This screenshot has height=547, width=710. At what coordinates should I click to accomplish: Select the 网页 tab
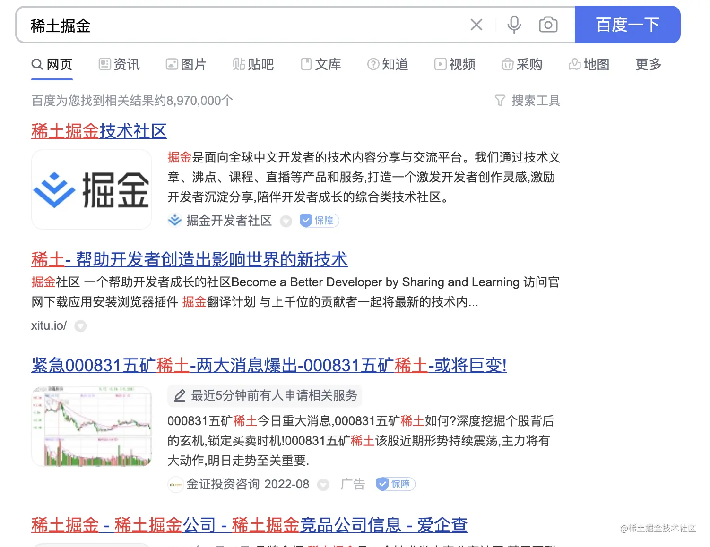pyautogui.click(x=52, y=64)
